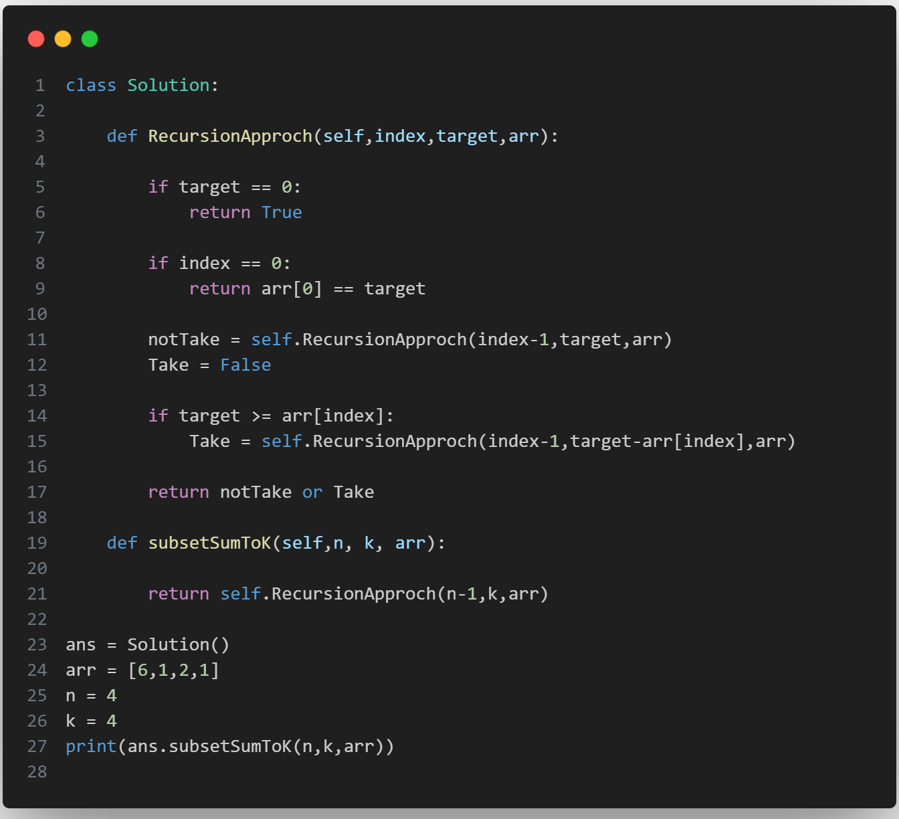Click the 'print' function on line 27

(x=91, y=747)
